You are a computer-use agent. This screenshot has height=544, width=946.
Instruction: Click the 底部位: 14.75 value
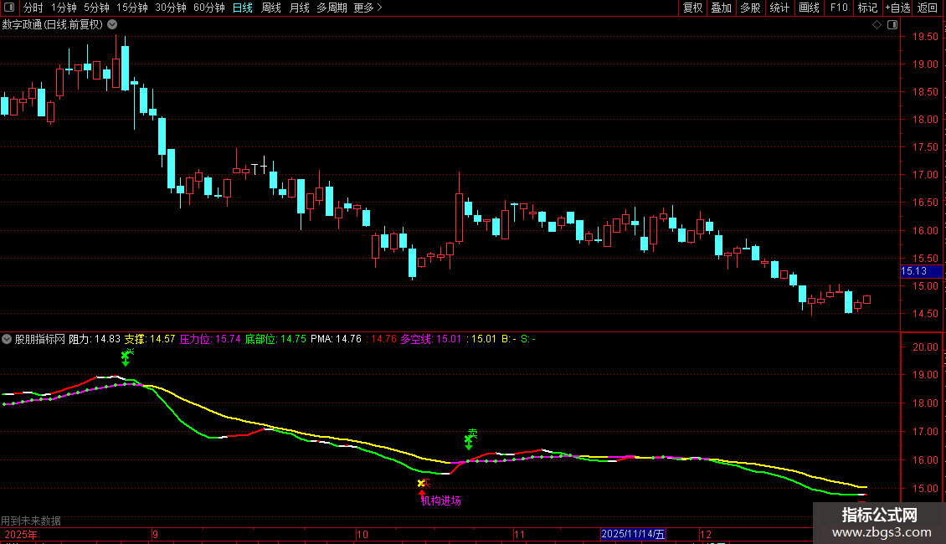point(275,339)
